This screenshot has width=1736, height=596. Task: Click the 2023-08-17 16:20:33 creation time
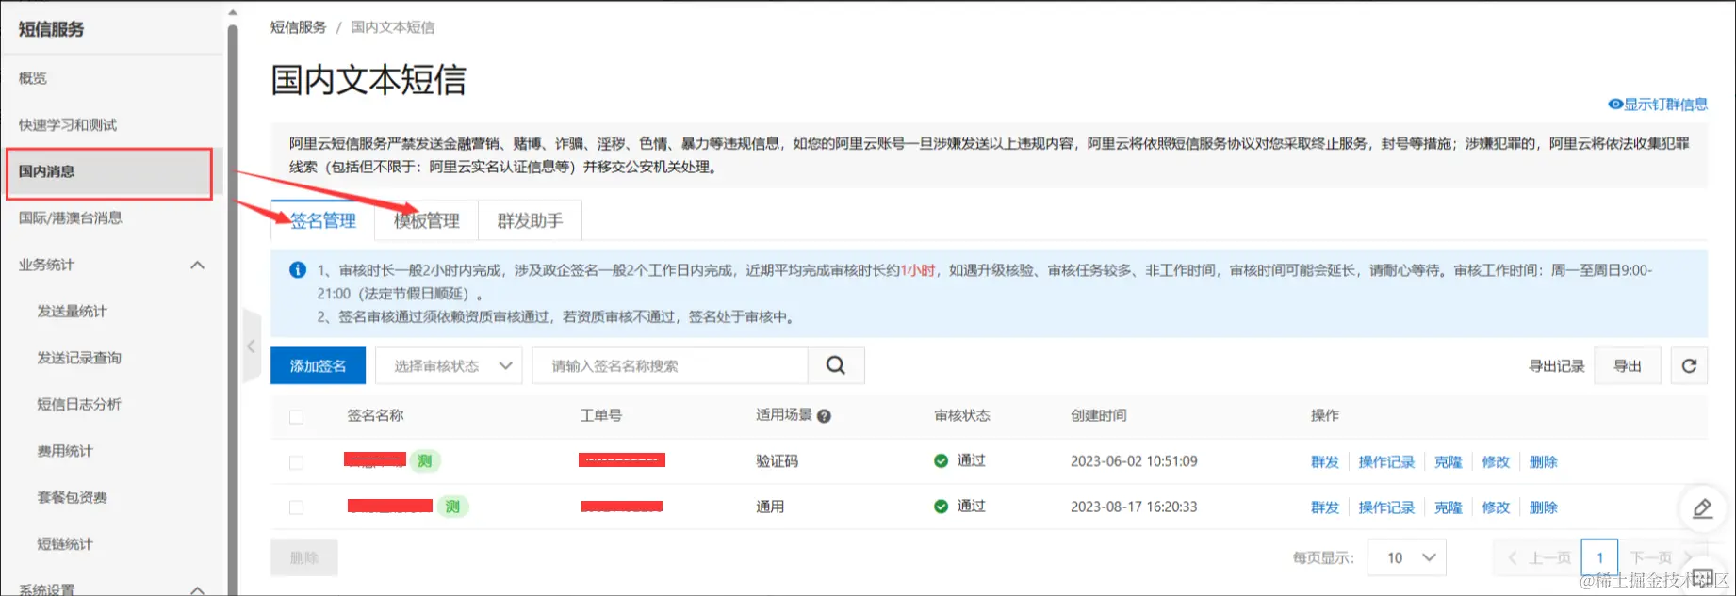click(1134, 507)
